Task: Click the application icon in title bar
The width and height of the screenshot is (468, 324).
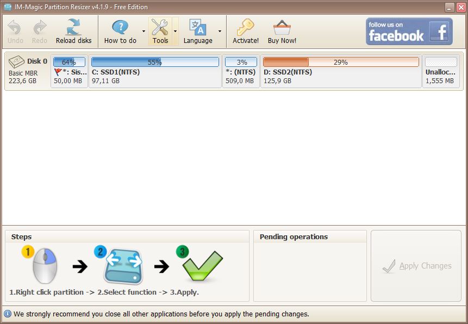Action: coord(8,7)
